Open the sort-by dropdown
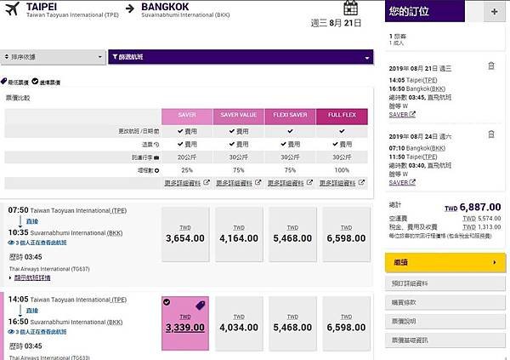The height and width of the screenshot is (360, 510). pos(53,57)
